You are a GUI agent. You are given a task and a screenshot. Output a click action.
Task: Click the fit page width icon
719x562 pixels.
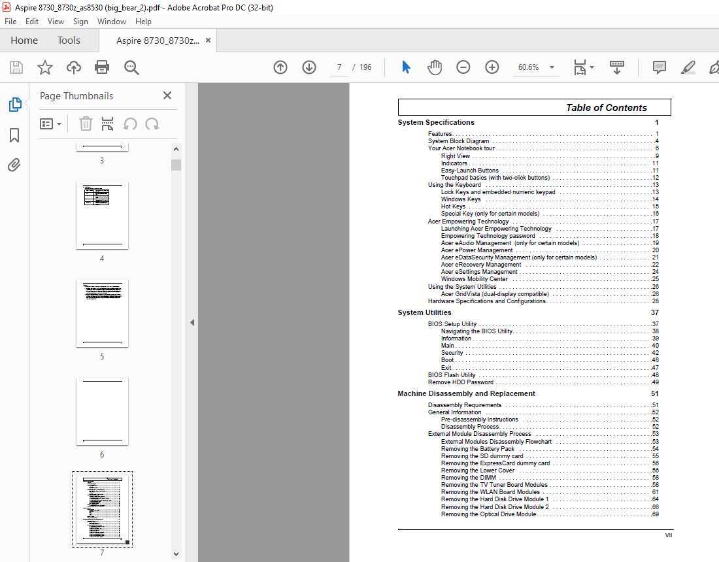pyautogui.click(x=580, y=67)
